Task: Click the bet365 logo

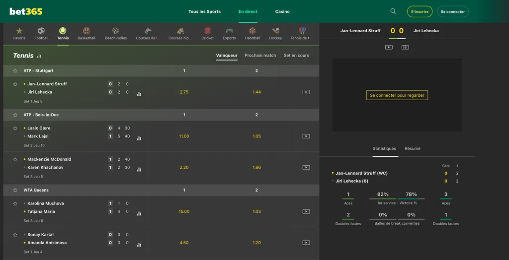Action: pos(26,11)
